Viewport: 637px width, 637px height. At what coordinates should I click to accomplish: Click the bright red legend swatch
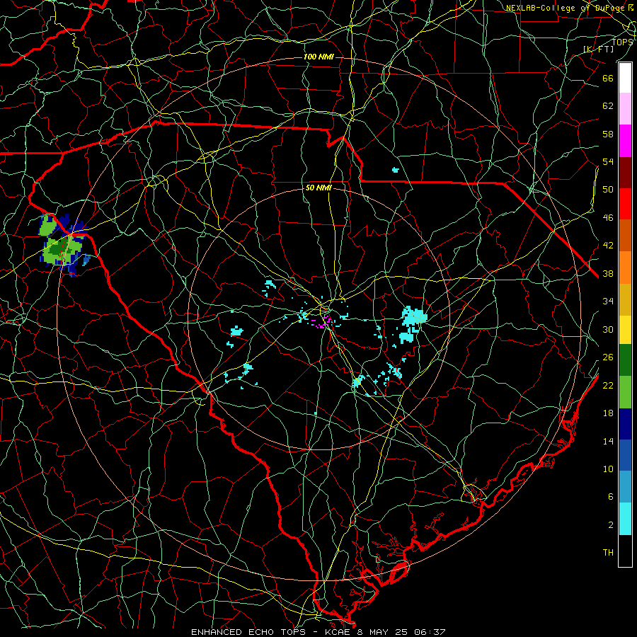coord(625,204)
